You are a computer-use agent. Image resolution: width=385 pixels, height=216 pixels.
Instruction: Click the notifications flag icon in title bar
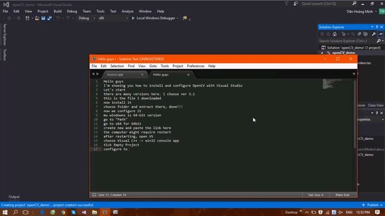click(x=286, y=4)
